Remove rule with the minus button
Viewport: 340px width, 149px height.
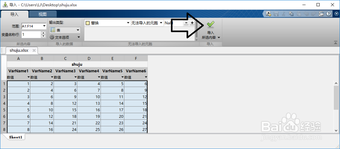186,23
